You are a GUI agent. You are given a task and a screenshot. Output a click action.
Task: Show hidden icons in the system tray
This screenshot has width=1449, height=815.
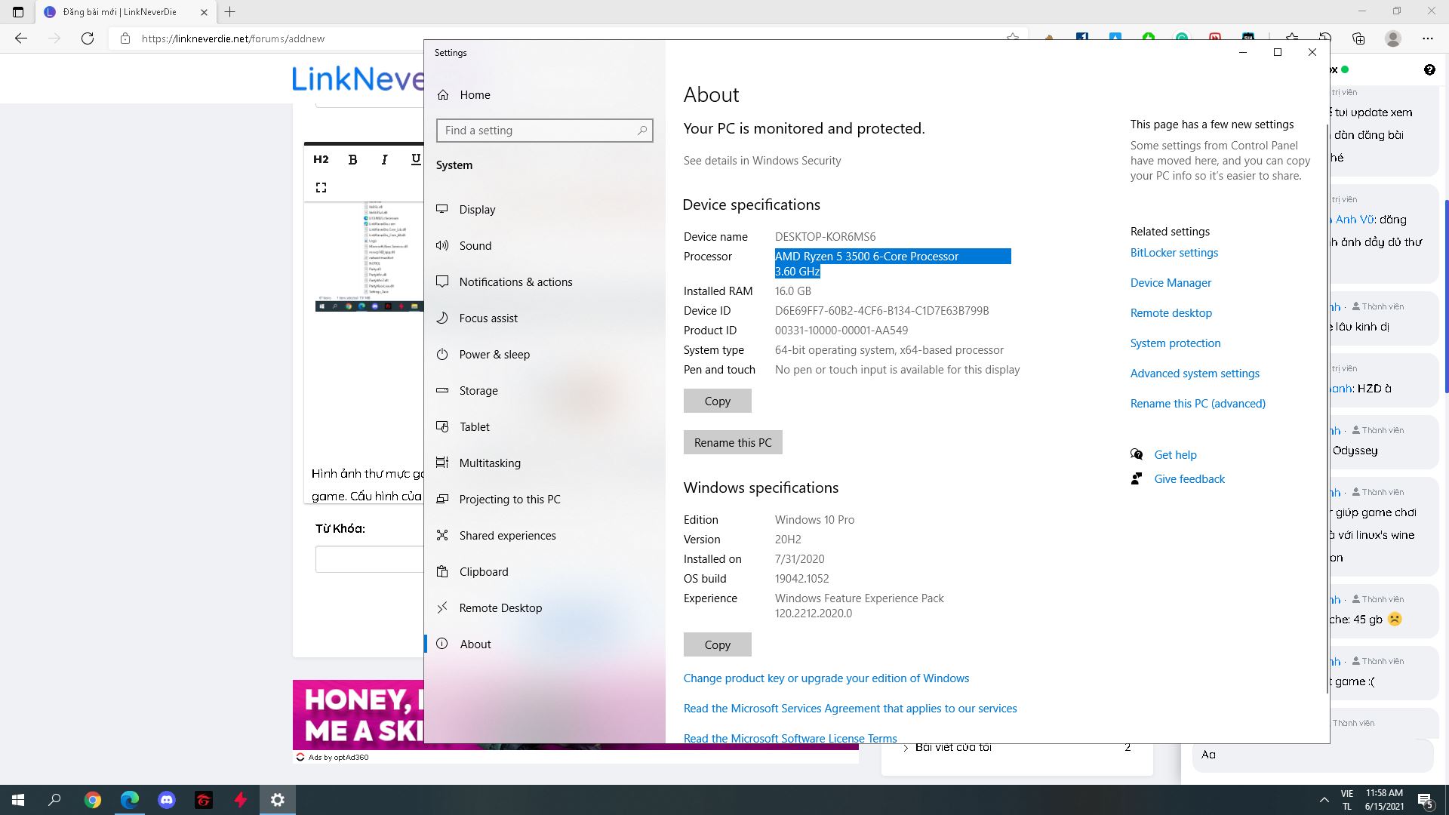coord(1324,800)
